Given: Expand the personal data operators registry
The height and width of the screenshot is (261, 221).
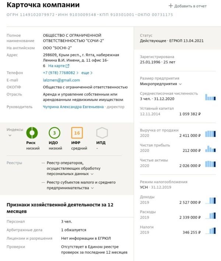Looking at the screenshot, I should (x=92, y=174).
